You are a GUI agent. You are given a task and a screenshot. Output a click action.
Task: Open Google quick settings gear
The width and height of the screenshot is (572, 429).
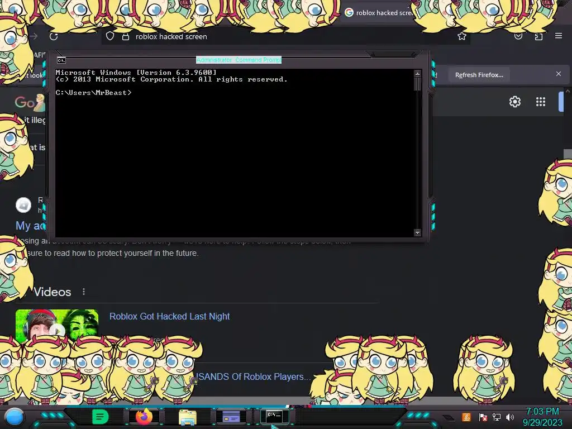tap(514, 102)
